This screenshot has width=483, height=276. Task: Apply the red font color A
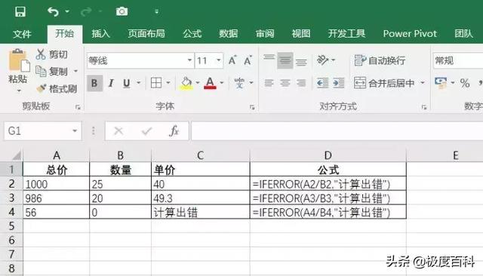[x=210, y=83]
